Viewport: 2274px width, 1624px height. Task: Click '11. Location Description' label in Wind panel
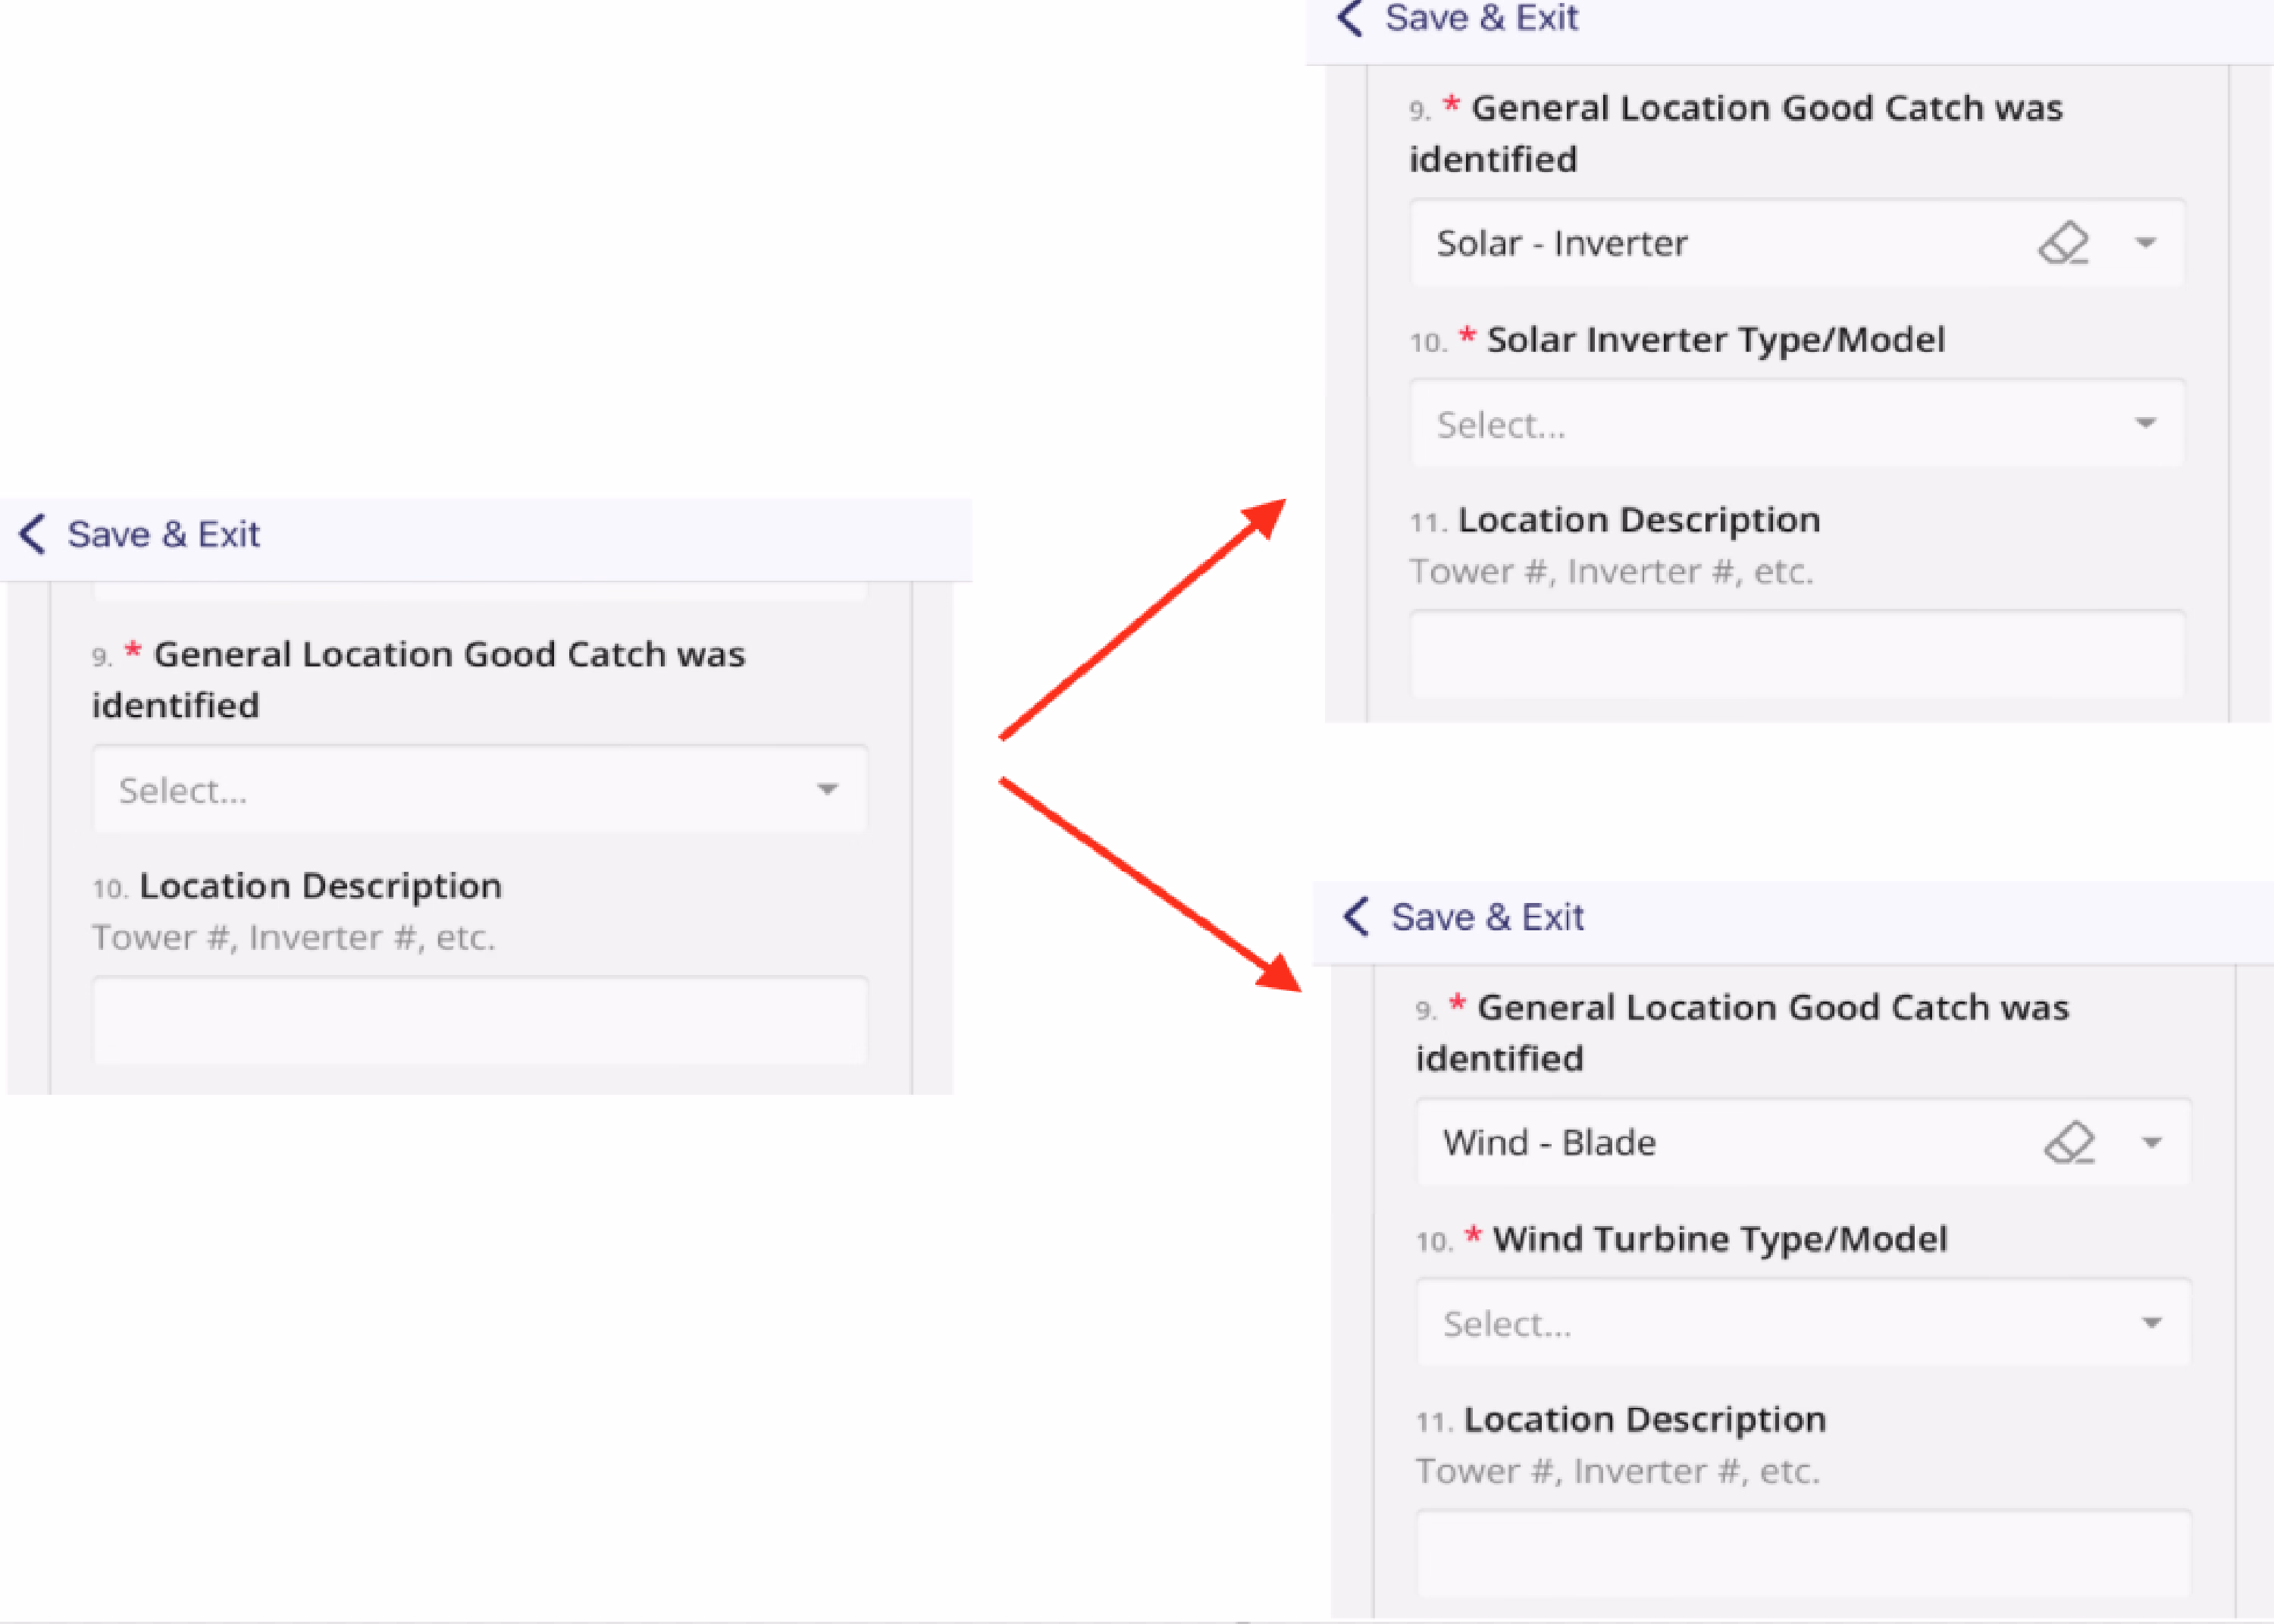pos(1621,1419)
